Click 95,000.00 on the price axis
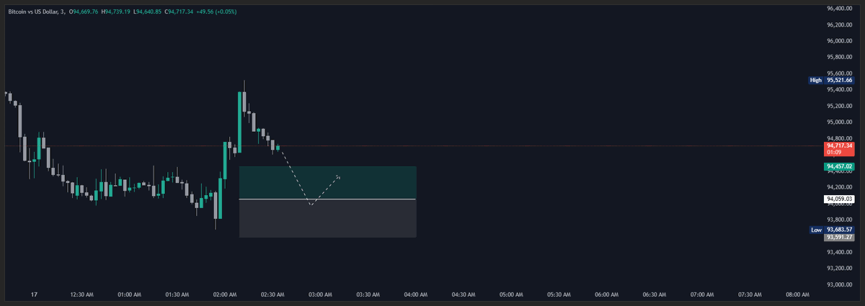The height and width of the screenshot is (306, 865). 839,122
